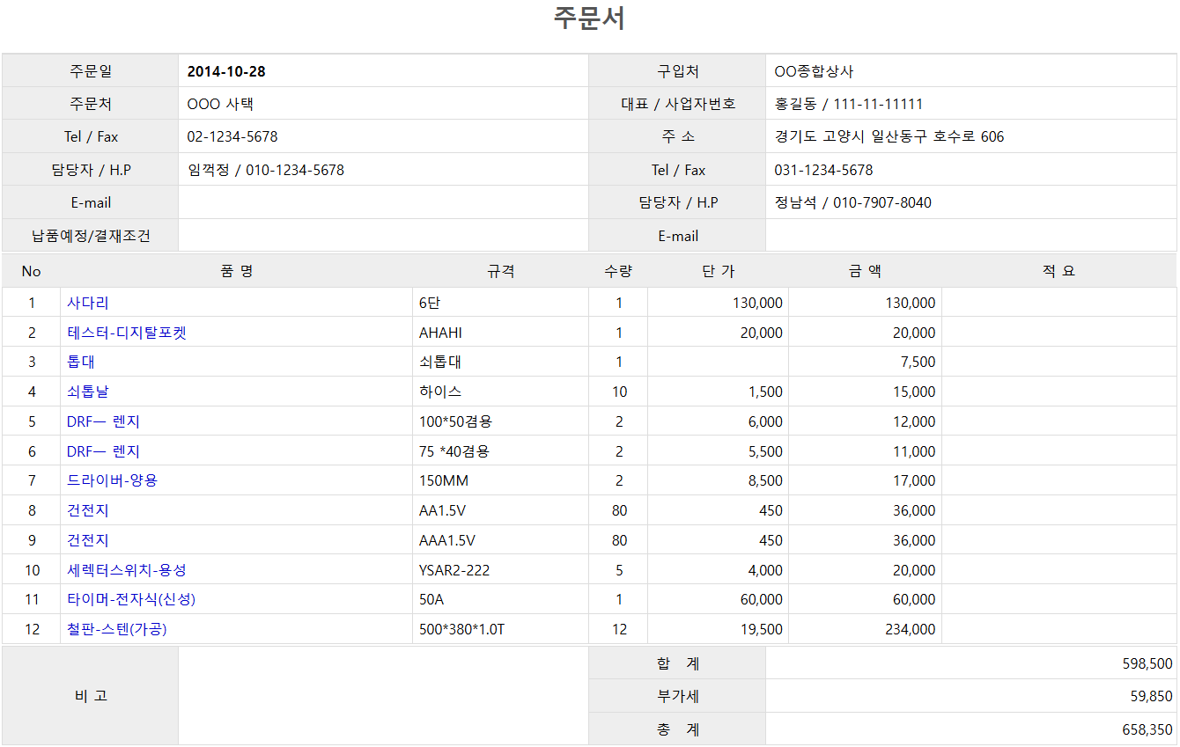The image size is (1180, 747).
Task: Click the 세렉터스위치-용성 item link
Action: click(126, 570)
